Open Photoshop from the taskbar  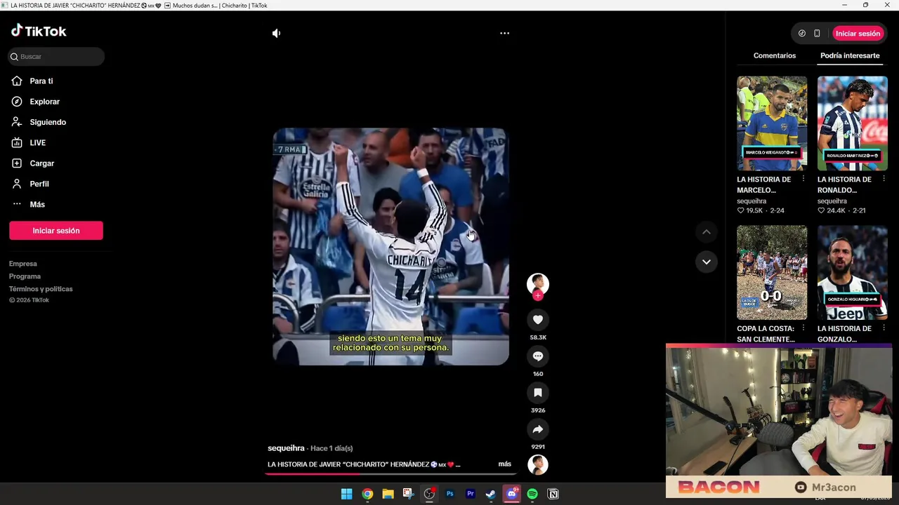tap(449, 494)
